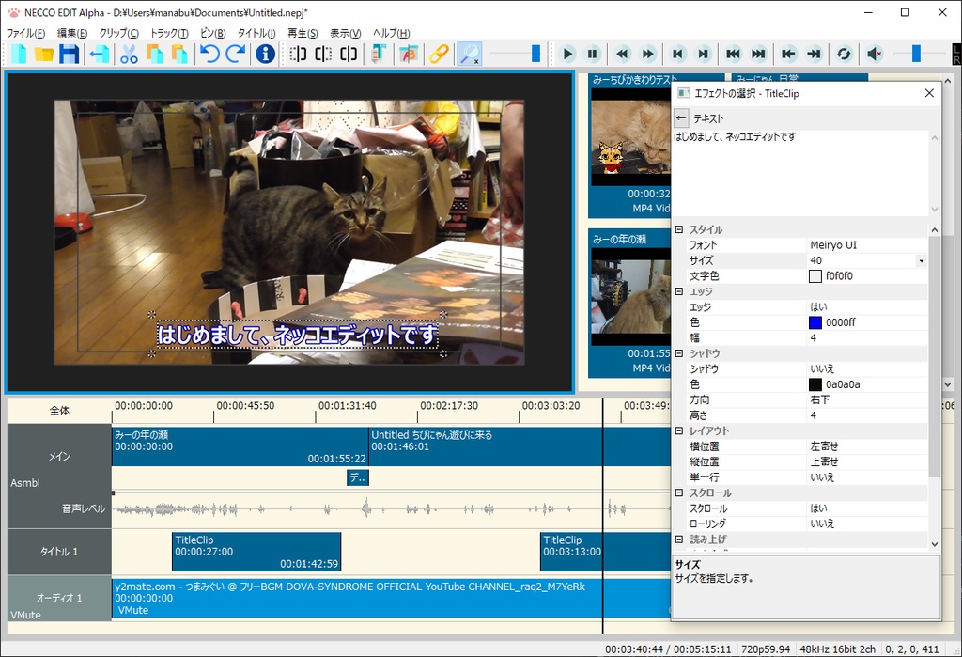Click the timeline zoom slider handle
This screenshot has width=962, height=657.
(535, 54)
